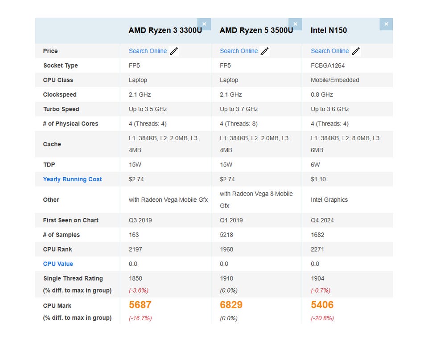Click pencil edit icon for Ryzen 5 3500U price
428x342 pixels.
(x=265, y=51)
